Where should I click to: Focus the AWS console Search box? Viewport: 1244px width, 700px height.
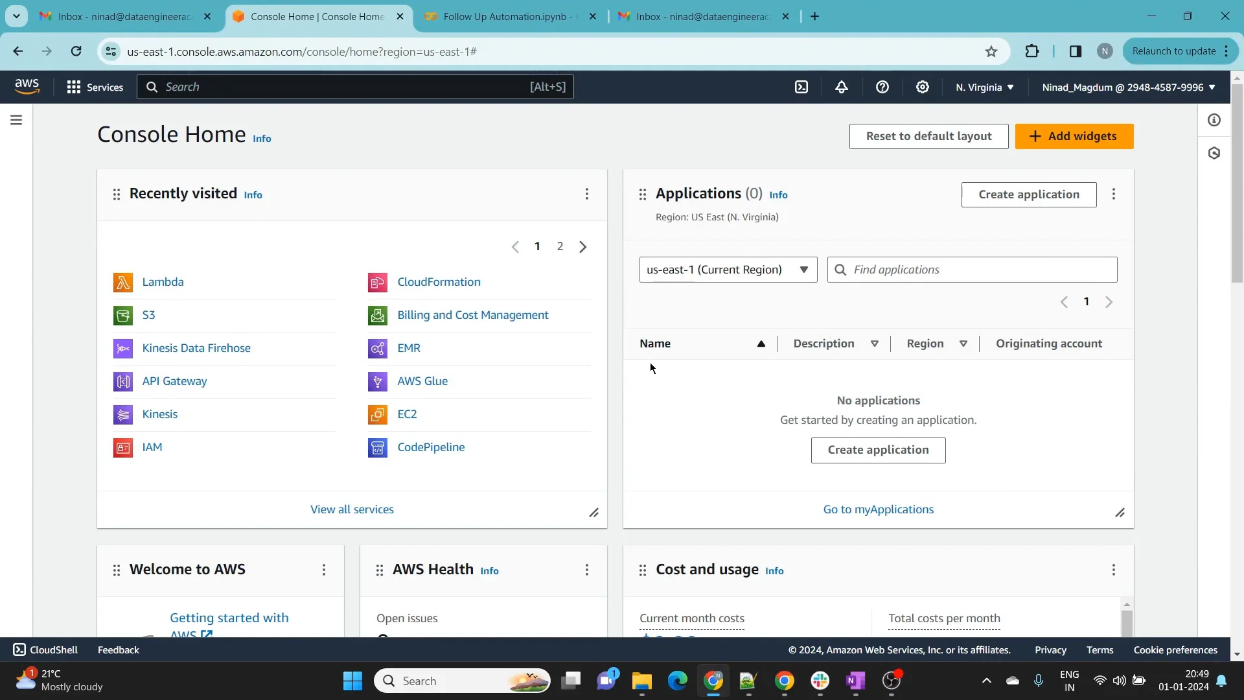pyautogui.click(x=355, y=87)
